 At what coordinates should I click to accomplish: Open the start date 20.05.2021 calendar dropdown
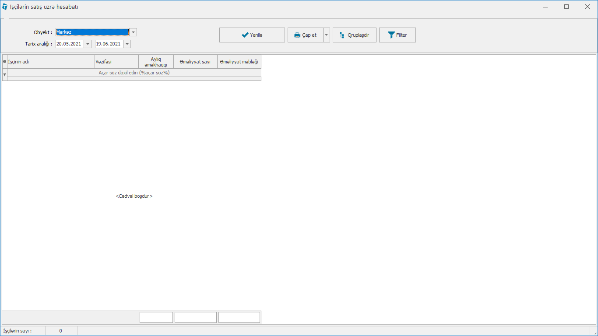pos(88,44)
